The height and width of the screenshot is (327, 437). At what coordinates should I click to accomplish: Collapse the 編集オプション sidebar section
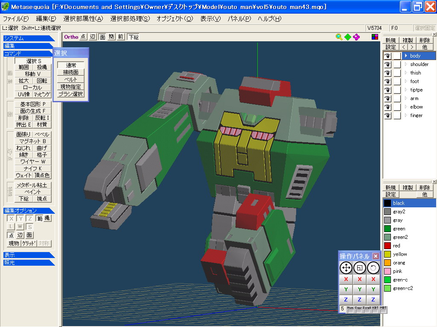tap(29, 210)
